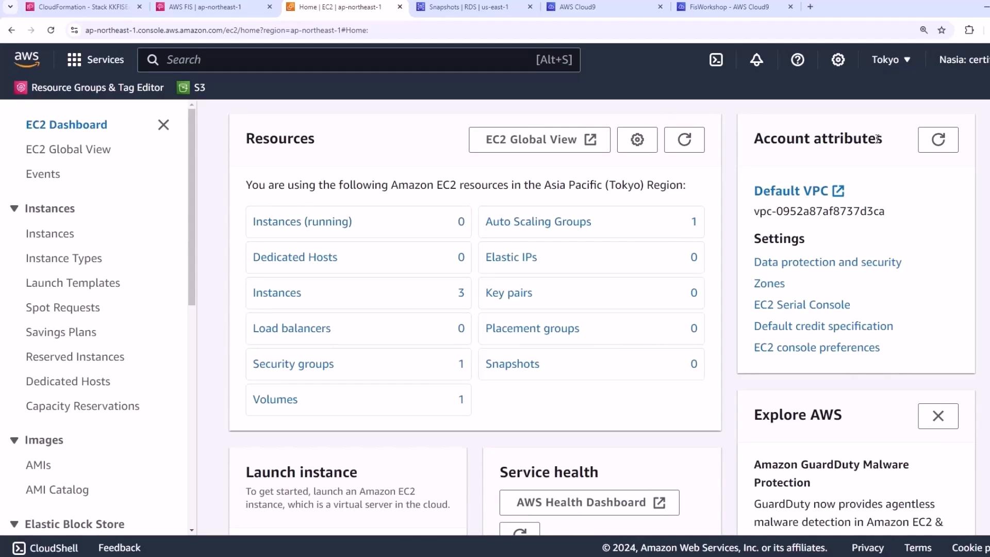
Task: Collapse the Images sidebar section
Action: click(14, 440)
